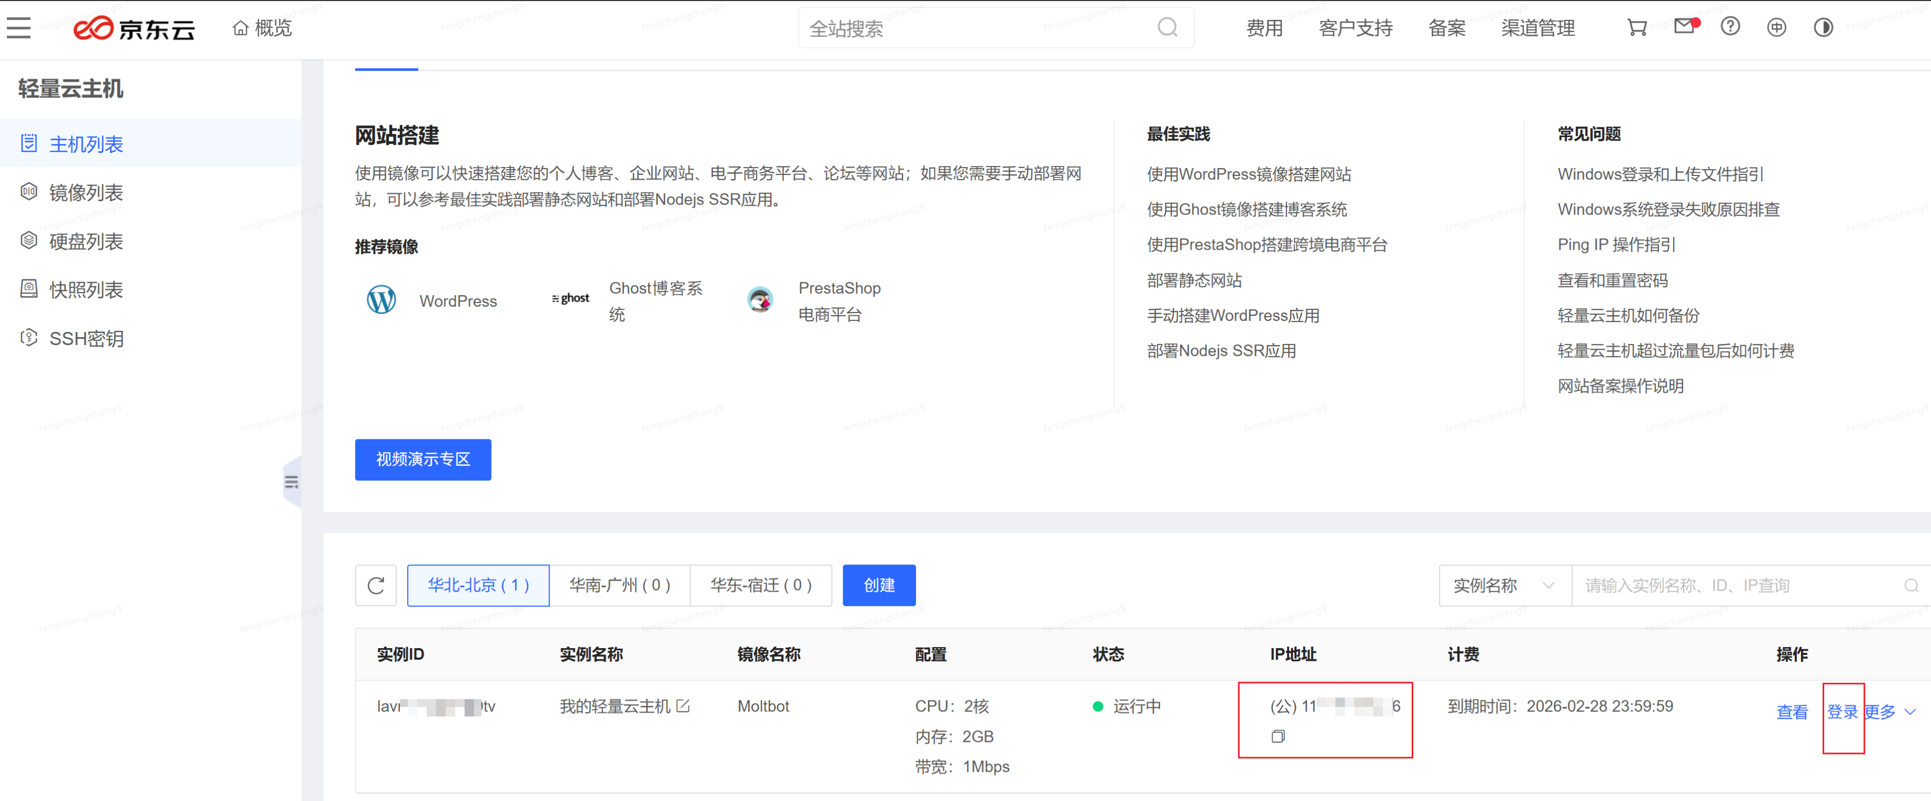Open the 备案 menu item
Viewport: 1931px width, 801px height.
[1447, 28]
